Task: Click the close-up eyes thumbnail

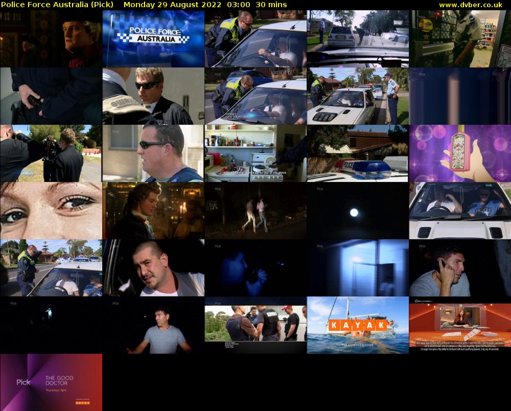Action: point(51,211)
